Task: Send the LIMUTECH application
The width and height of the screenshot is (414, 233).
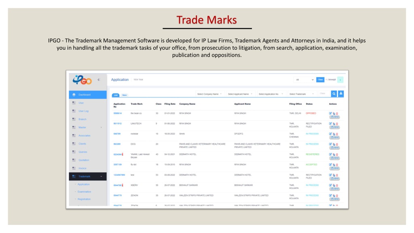Action: 334,127
